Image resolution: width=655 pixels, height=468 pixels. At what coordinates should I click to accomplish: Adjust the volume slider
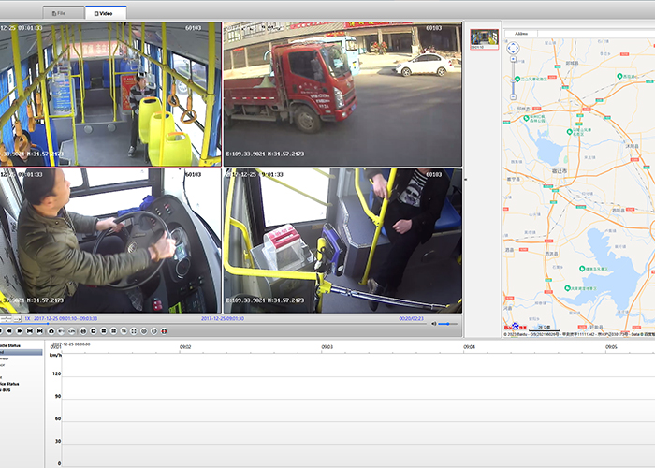(447, 324)
